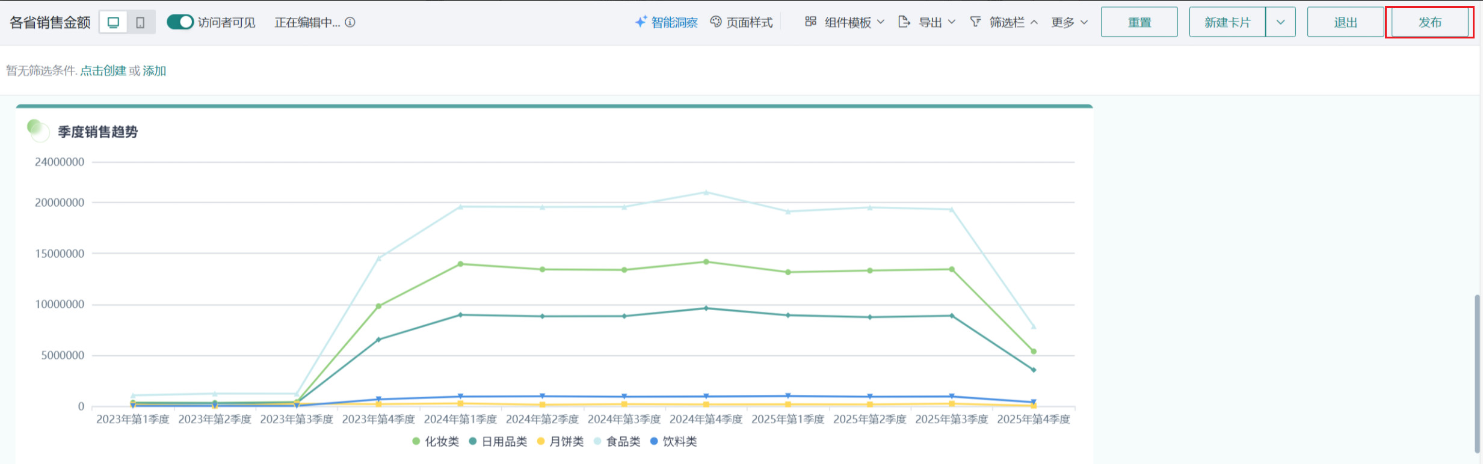1483x464 pixels.
Task: Switch to desktop layout view icon
Action: pos(113,22)
